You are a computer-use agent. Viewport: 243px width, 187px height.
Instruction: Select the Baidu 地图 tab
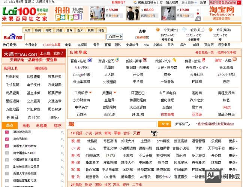(101, 30)
